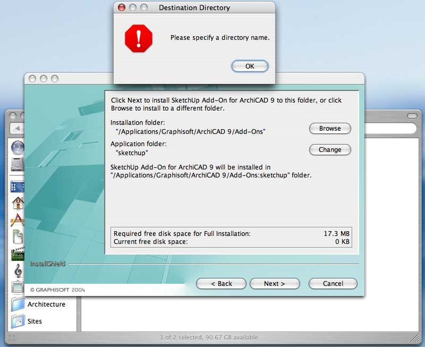Click the Finder back arrow button
The width and height of the screenshot is (425, 347).
click(18, 128)
